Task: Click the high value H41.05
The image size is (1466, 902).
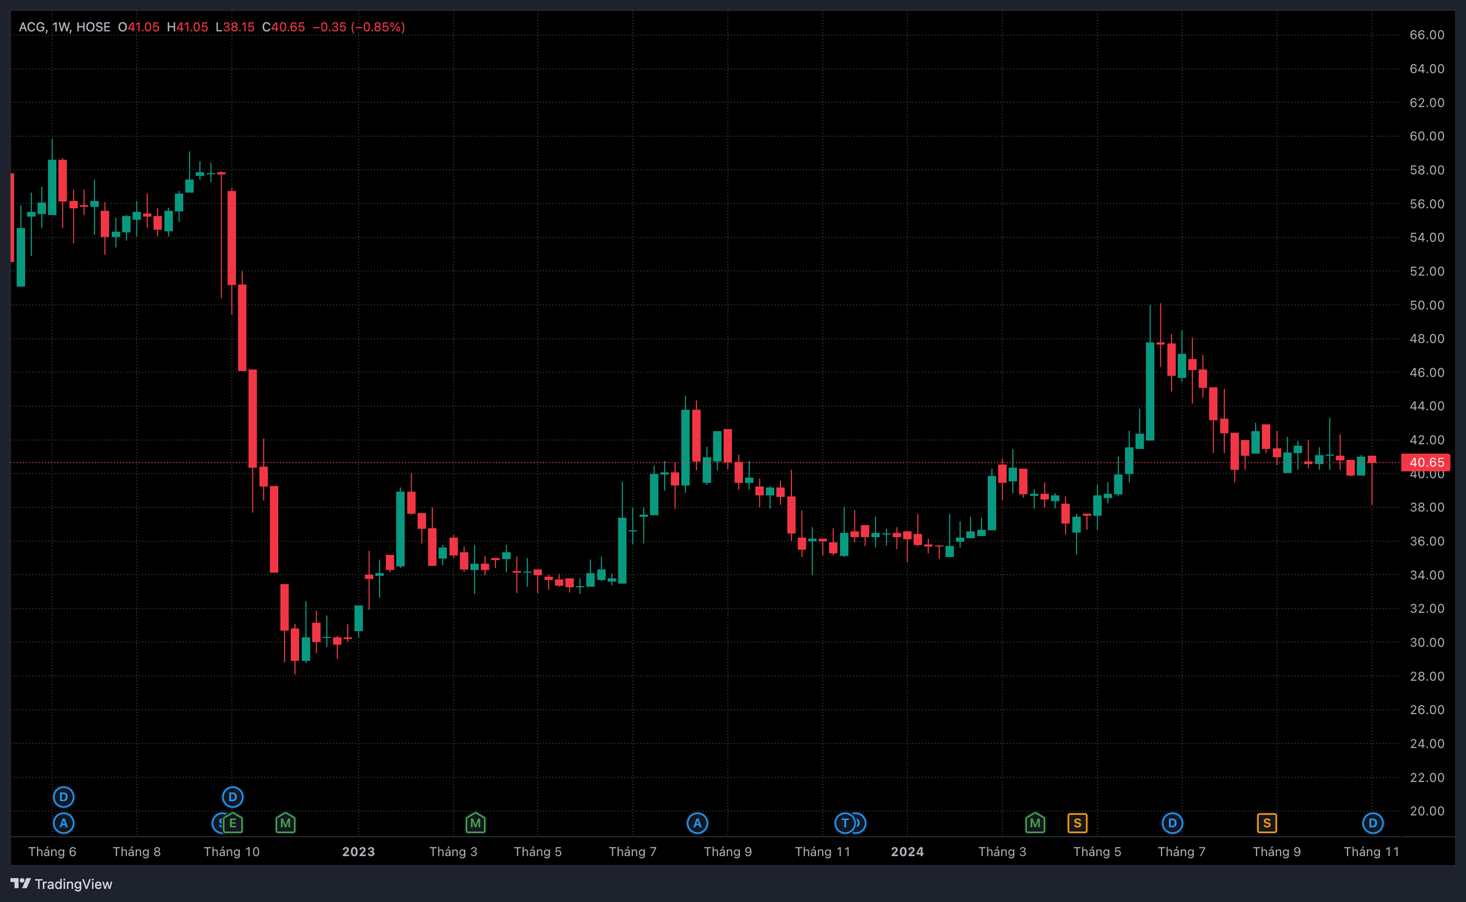Action: (187, 27)
